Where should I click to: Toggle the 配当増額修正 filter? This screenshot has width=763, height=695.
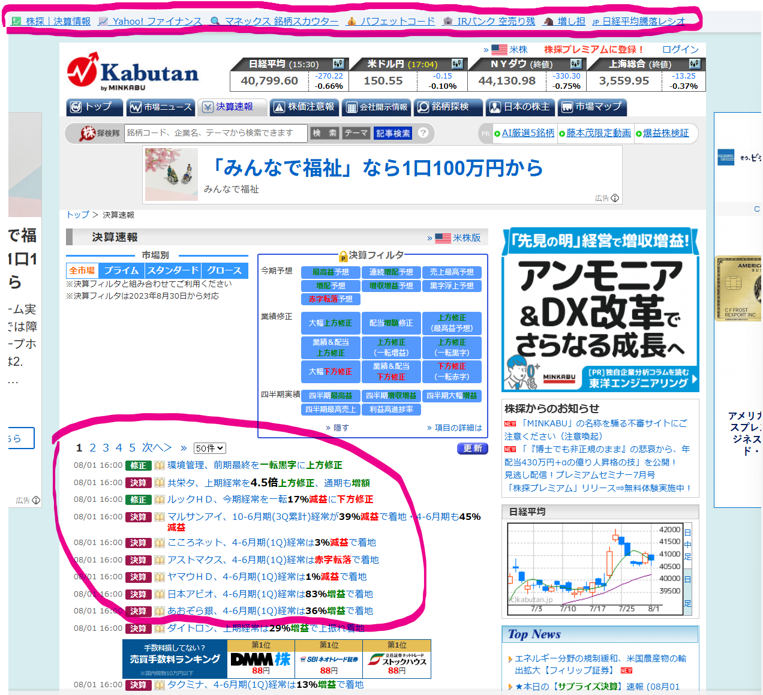click(x=391, y=323)
